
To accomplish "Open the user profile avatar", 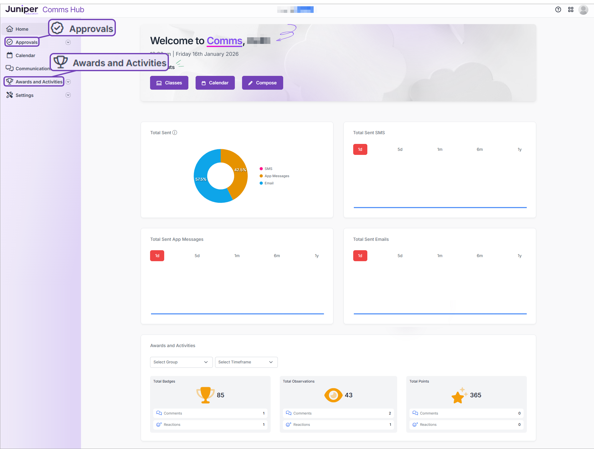I will pos(583,10).
